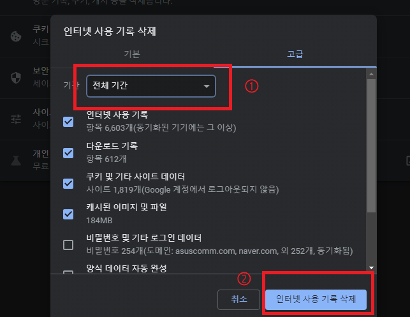Open the 전체 기간 time range dropdown
410x317 pixels.
(151, 86)
